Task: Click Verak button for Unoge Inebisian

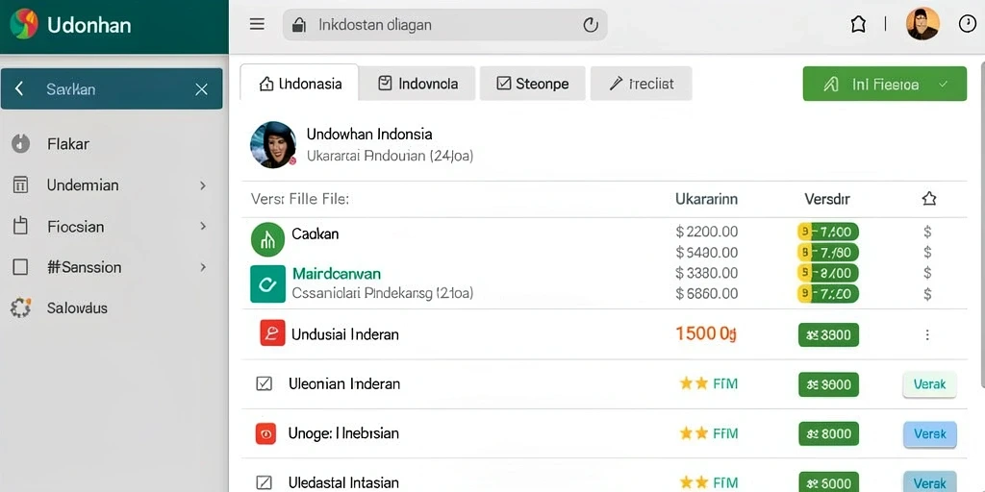Action: pyautogui.click(x=930, y=433)
